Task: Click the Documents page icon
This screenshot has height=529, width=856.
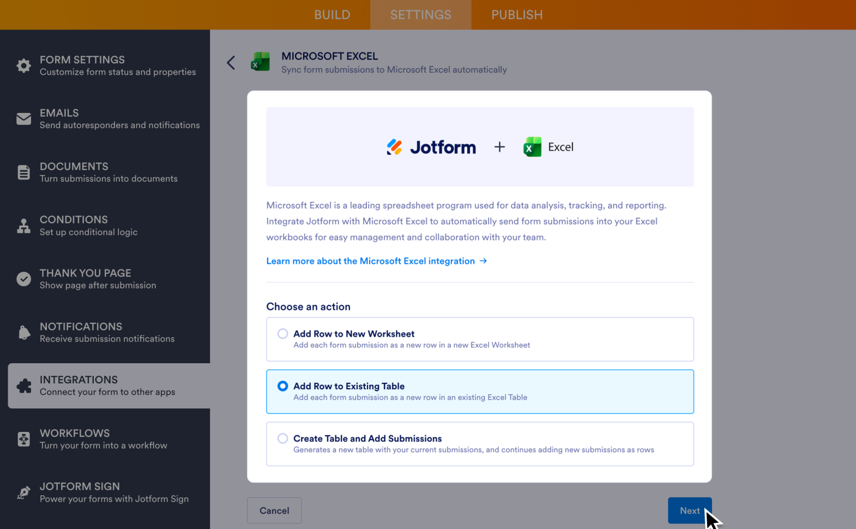Action: [x=23, y=172]
